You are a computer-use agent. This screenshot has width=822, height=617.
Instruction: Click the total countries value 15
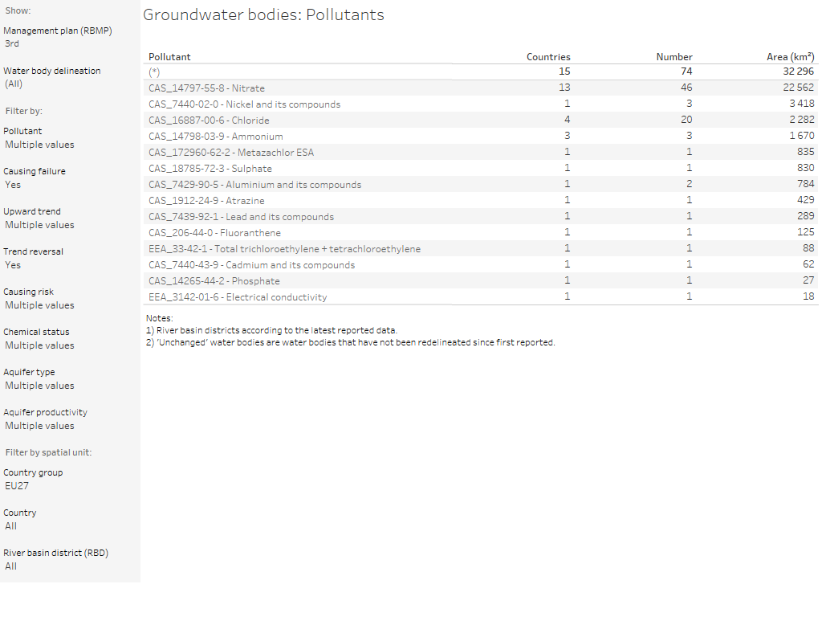564,72
